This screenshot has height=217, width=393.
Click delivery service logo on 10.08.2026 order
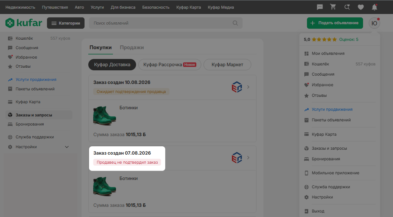coord(236,87)
